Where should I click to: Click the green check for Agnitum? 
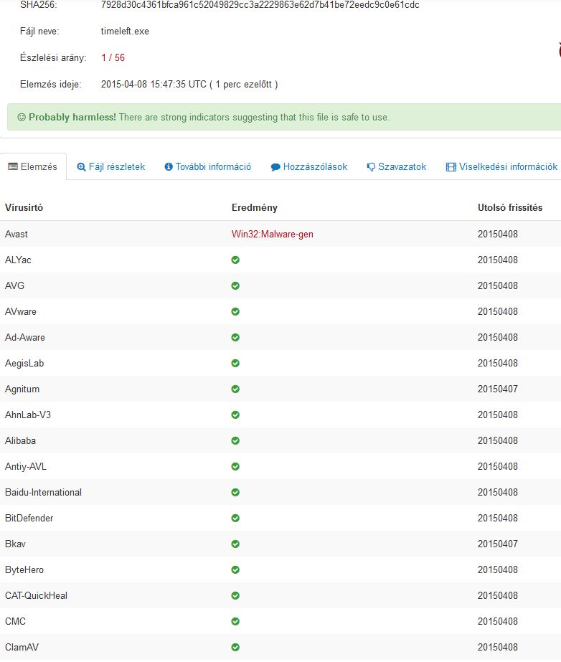click(235, 389)
